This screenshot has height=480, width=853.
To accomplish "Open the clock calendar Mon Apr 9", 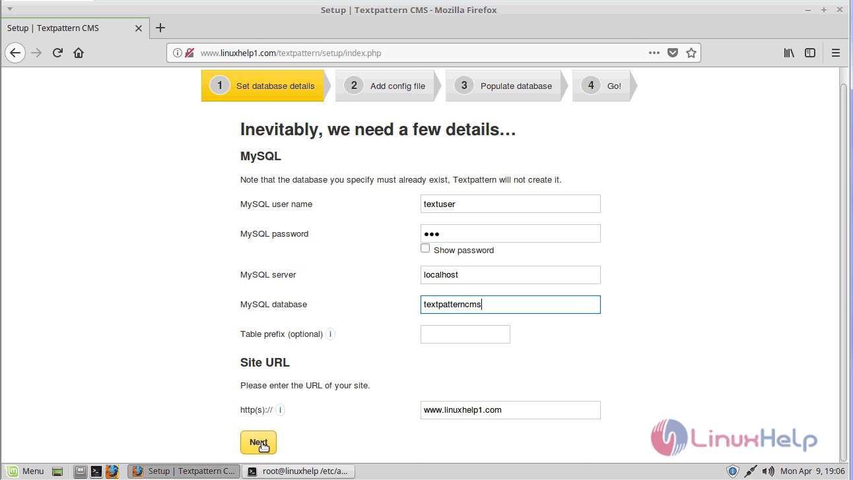I will pyautogui.click(x=812, y=471).
